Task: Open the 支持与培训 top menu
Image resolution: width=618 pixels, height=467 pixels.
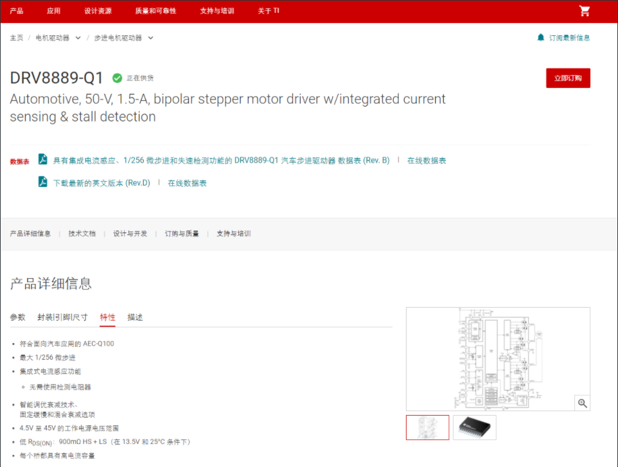Action: 217,11
